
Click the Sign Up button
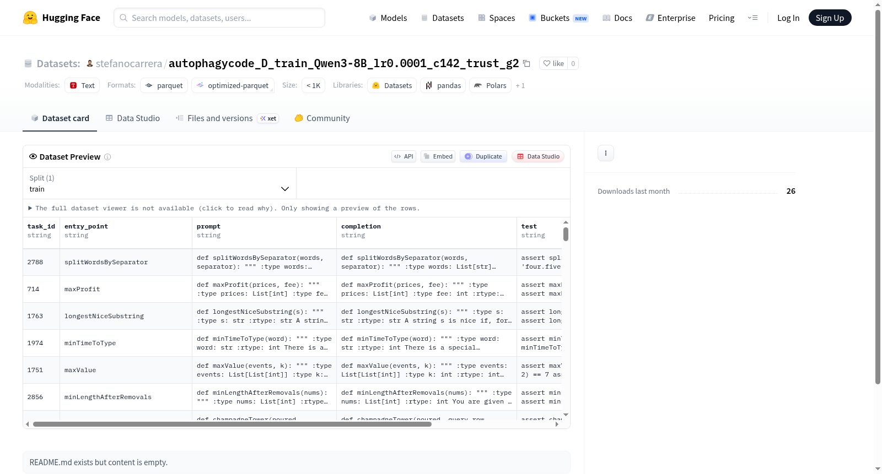click(830, 18)
